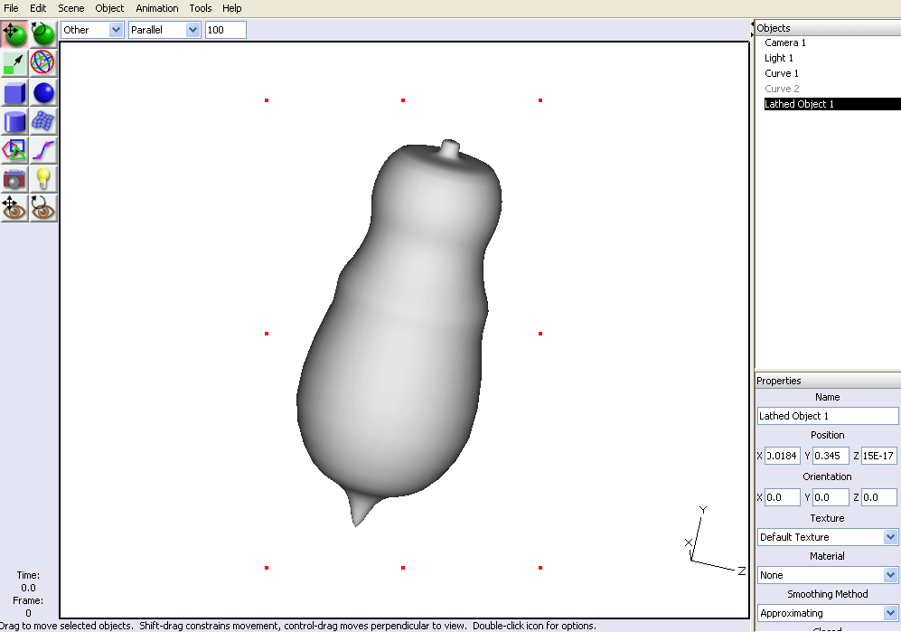Screen dimensions: 901x632
Task: Select the Create Cylinder tool
Action: tap(14, 121)
